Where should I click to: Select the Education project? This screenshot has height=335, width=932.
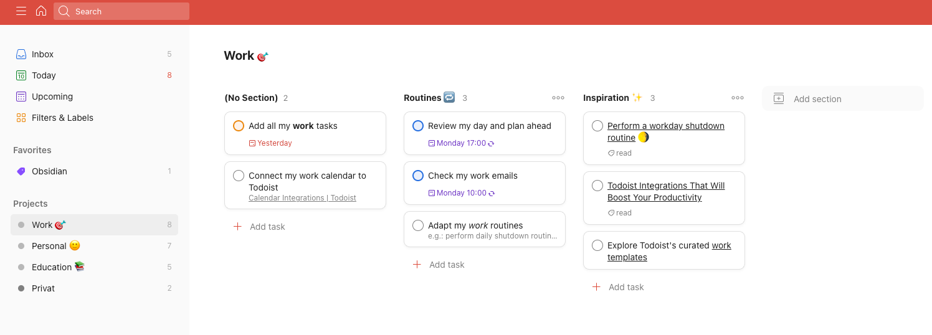pyautogui.click(x=52, y=267)
